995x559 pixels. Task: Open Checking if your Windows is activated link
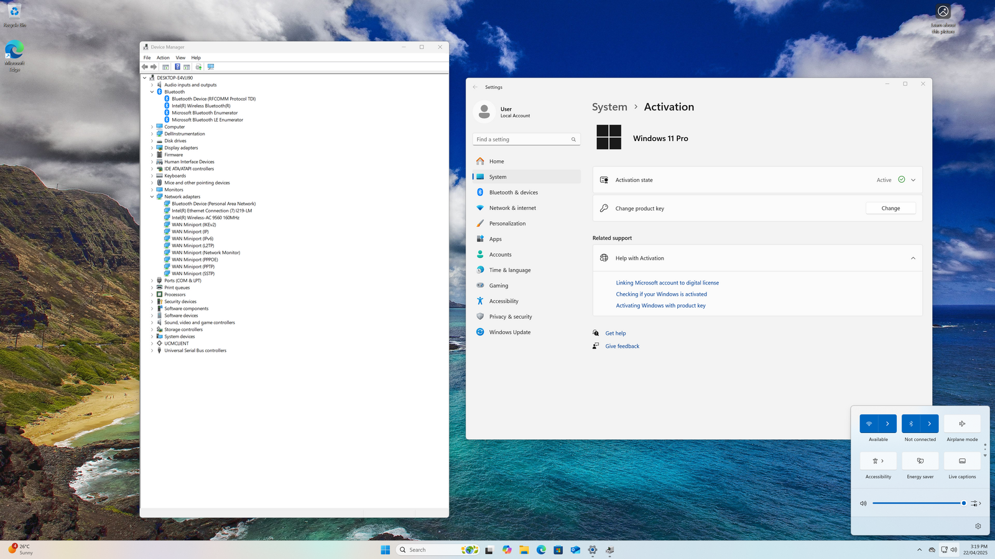[661, 294]
